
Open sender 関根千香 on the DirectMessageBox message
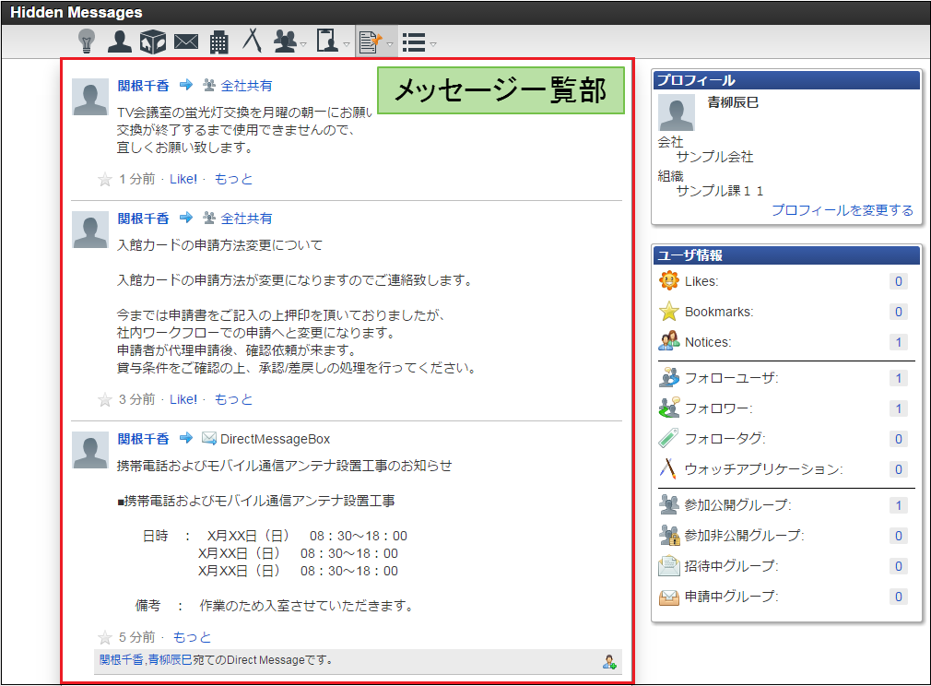click(143, 439)
